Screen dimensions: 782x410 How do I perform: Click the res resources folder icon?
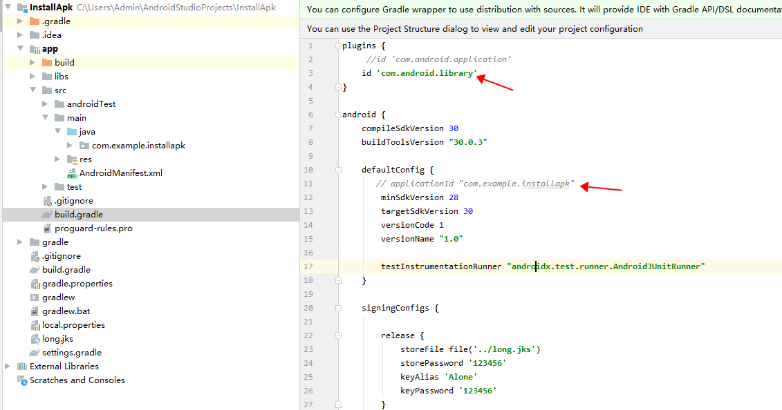click(x=72, y=159)
